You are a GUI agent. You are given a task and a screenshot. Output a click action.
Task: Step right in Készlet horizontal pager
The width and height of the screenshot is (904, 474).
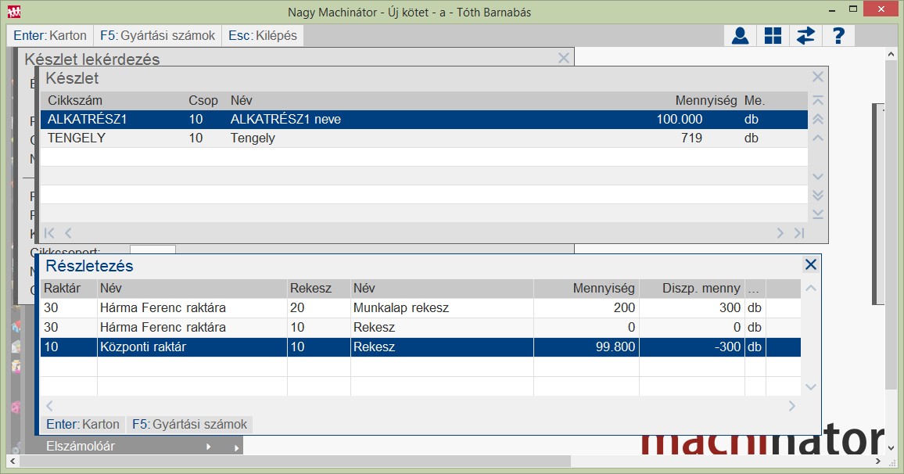click(780, 233)
